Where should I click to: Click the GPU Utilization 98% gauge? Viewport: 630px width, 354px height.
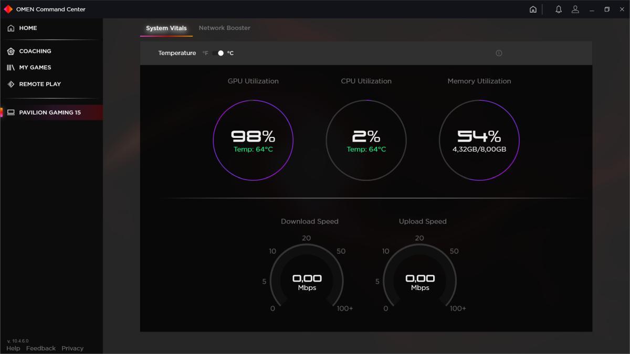point(253,141)
